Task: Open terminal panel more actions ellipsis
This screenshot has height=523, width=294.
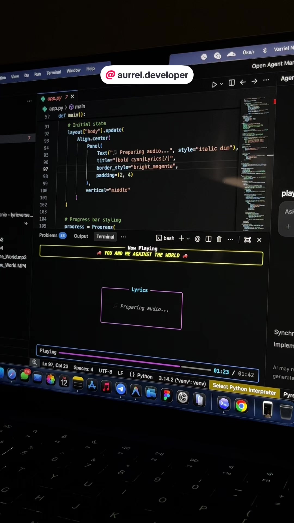Action: click(230, 239)
